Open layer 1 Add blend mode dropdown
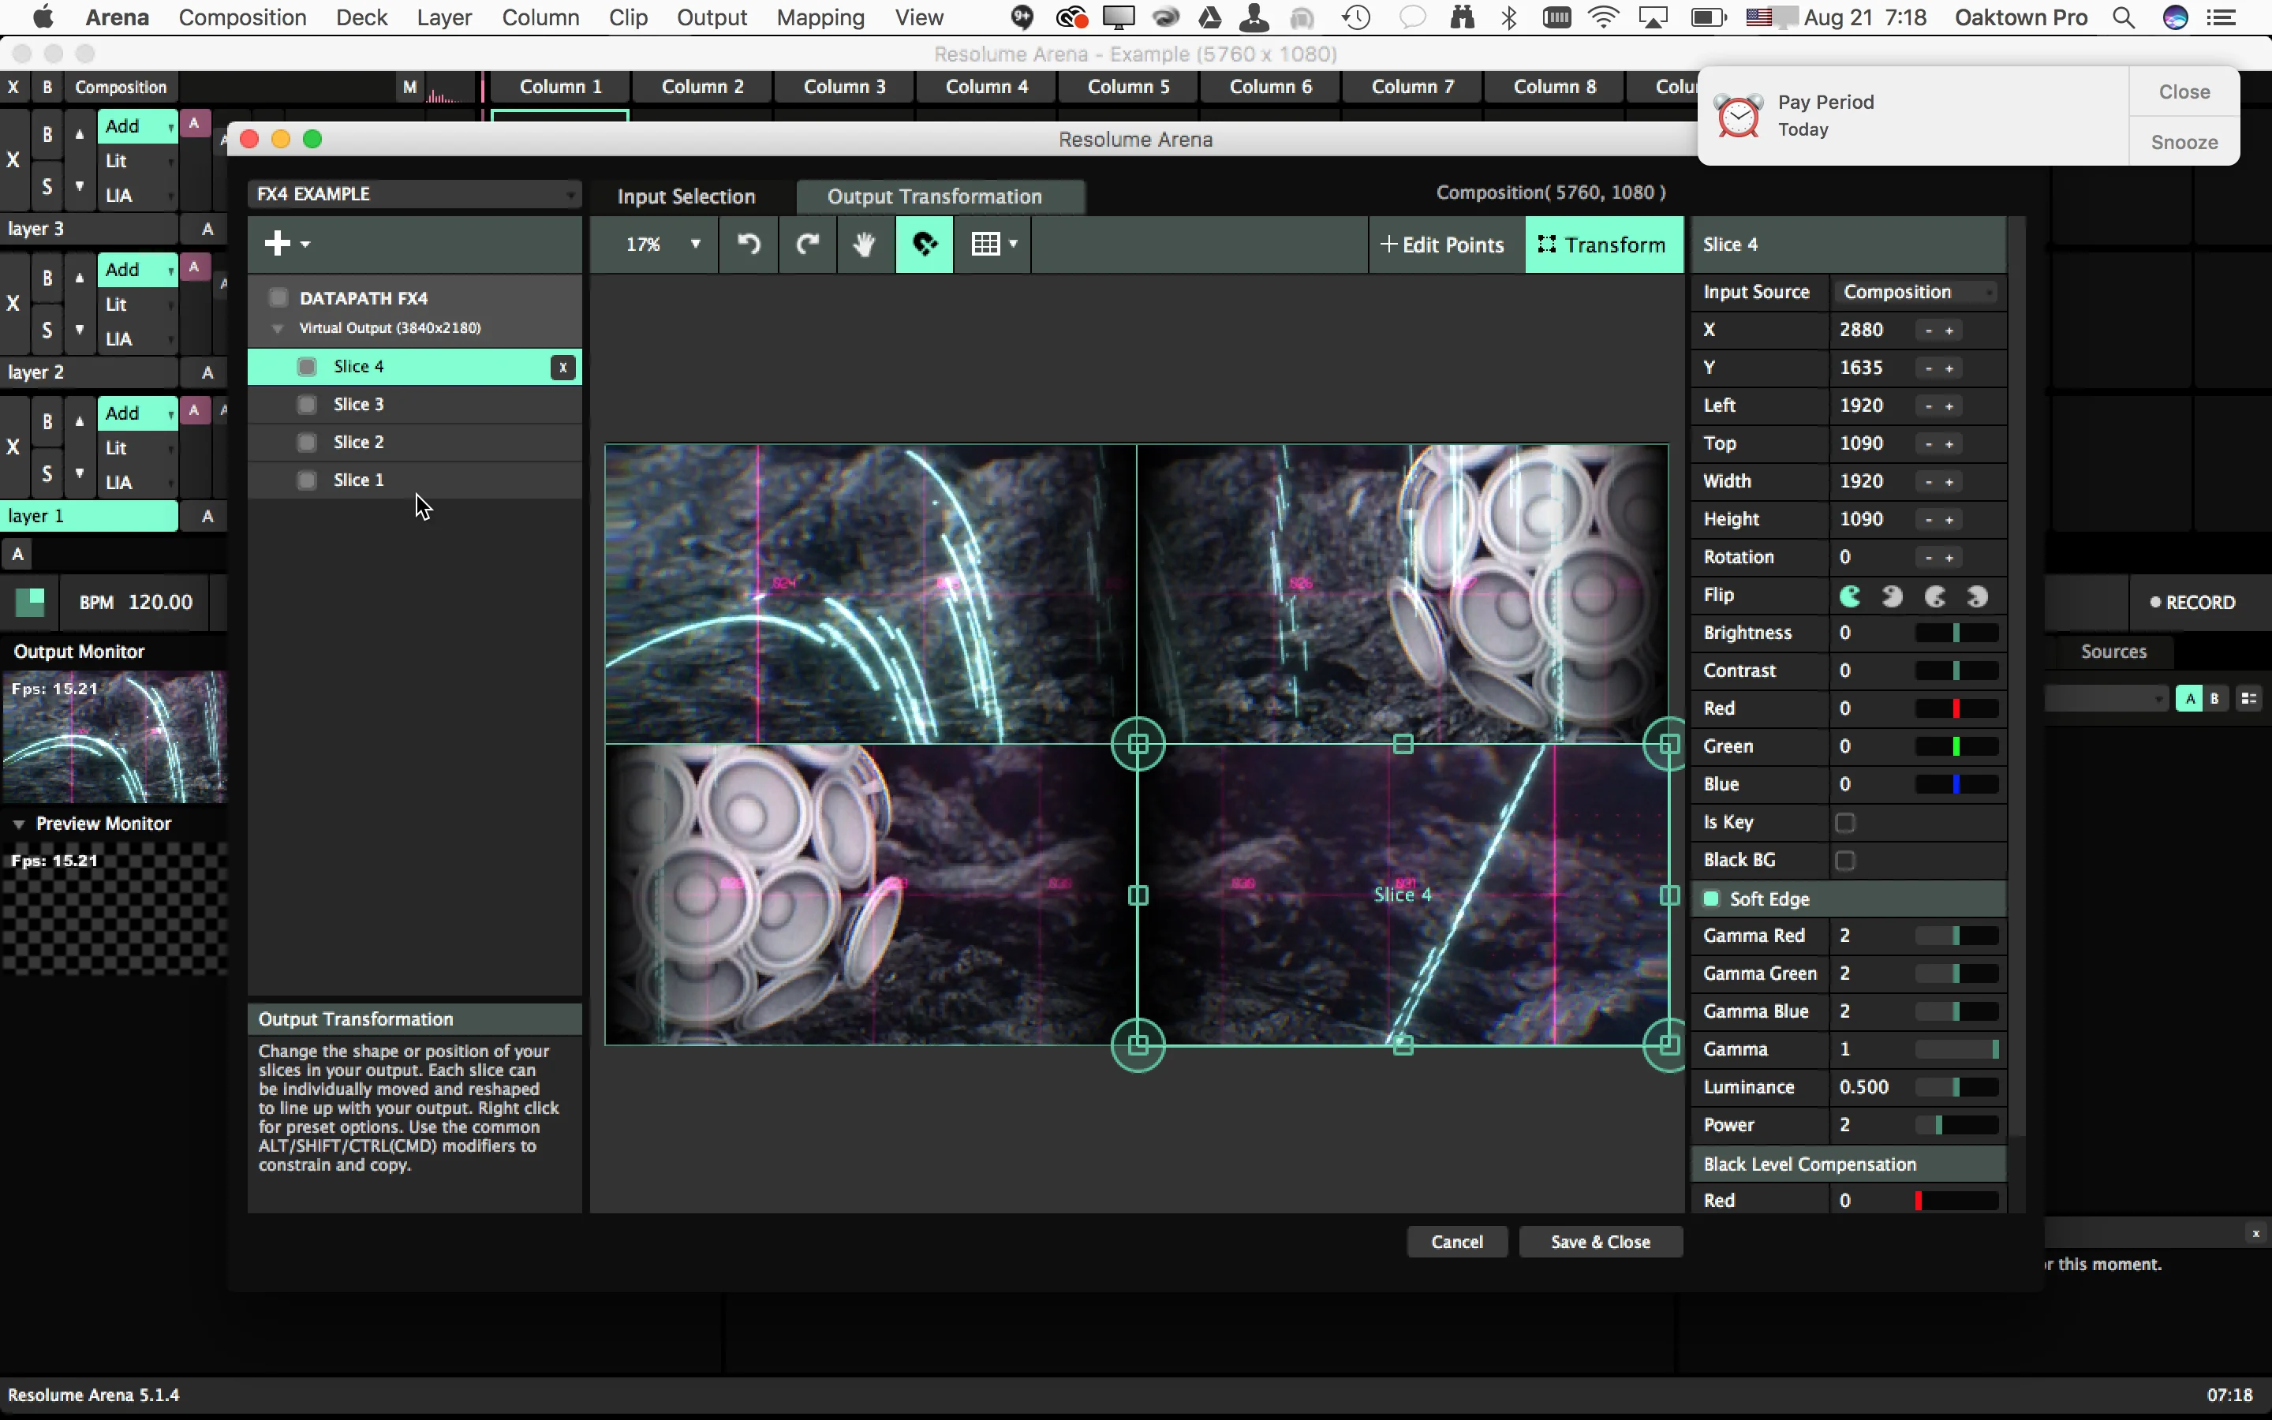This screenshot has width=2272, height=1420. (137, 413)
